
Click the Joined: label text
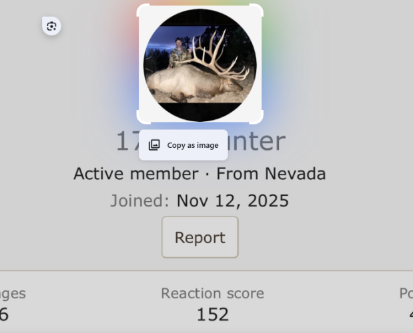(139, 200)
